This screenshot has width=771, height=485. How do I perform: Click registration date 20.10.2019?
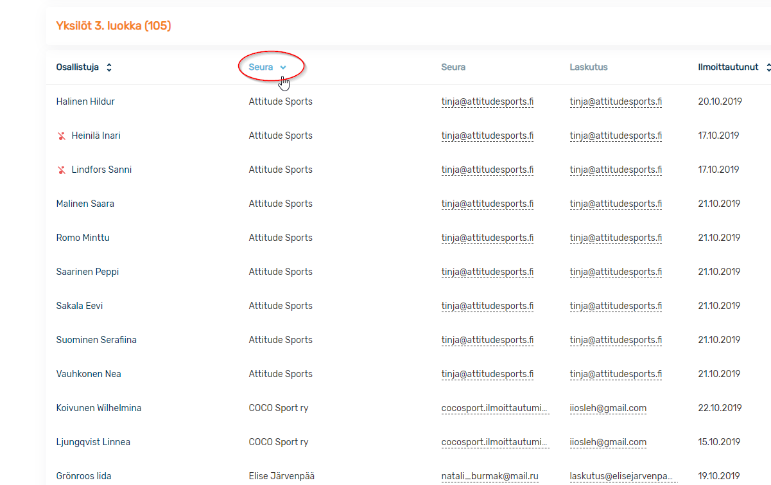(x=720, y=101)
